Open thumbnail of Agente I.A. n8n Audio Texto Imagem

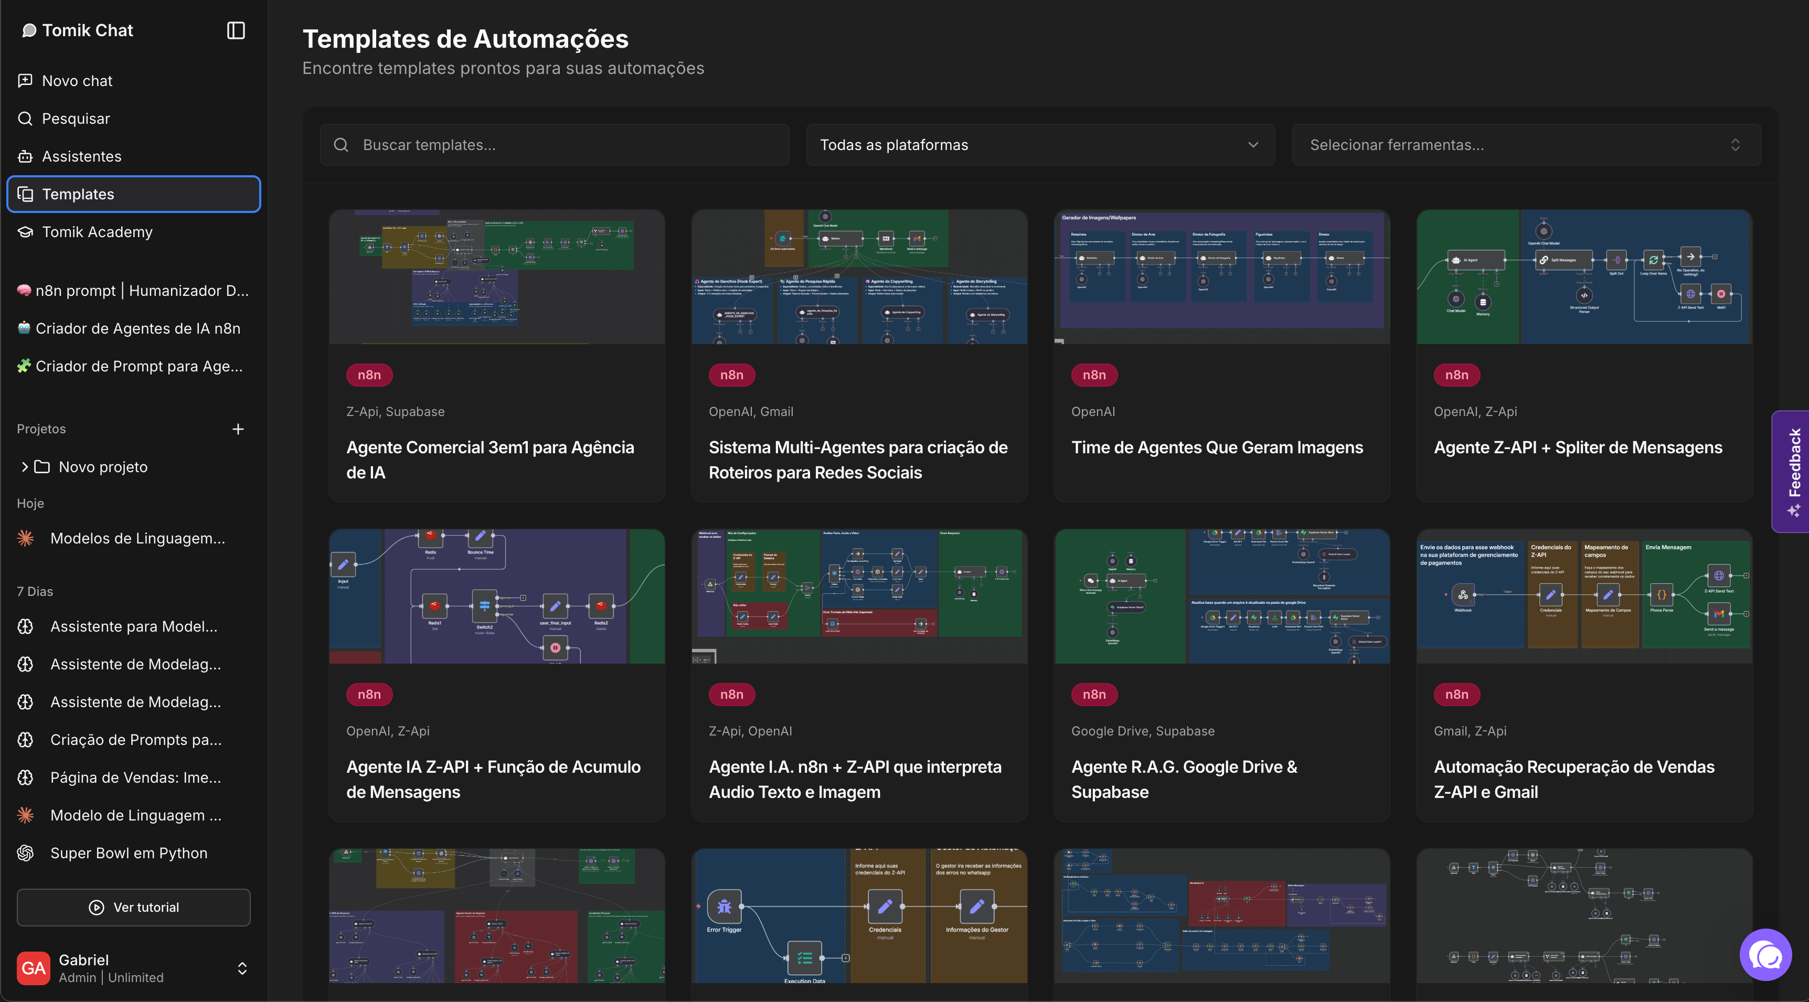[859, 596]
